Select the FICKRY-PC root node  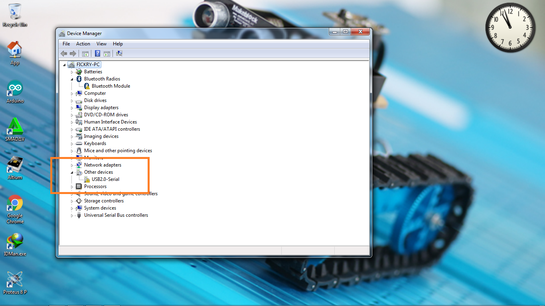pyautogui.click(x=88, y=64)
